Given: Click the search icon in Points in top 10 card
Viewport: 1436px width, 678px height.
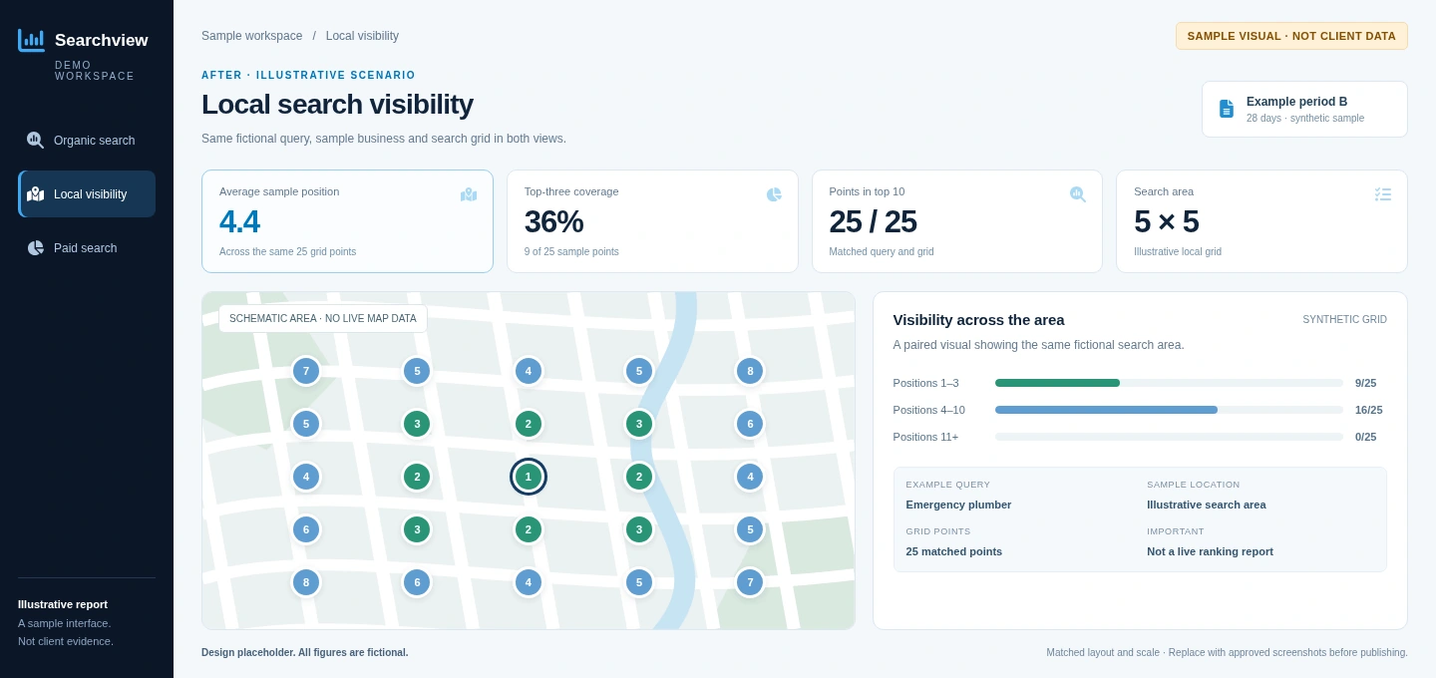Looking at the screenshot, I should pyautogui.click(x=1078, y=194).
